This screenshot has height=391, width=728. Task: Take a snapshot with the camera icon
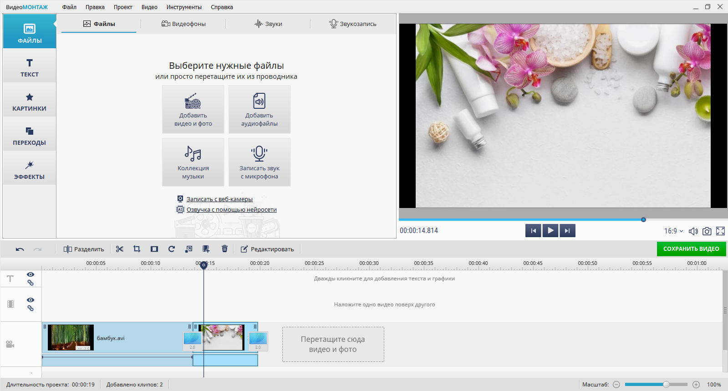tap(707, 231)
